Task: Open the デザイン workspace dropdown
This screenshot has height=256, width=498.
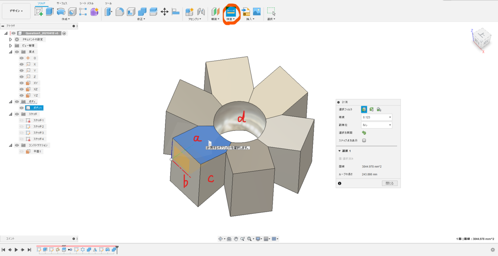Action: (x=16, y=11)
